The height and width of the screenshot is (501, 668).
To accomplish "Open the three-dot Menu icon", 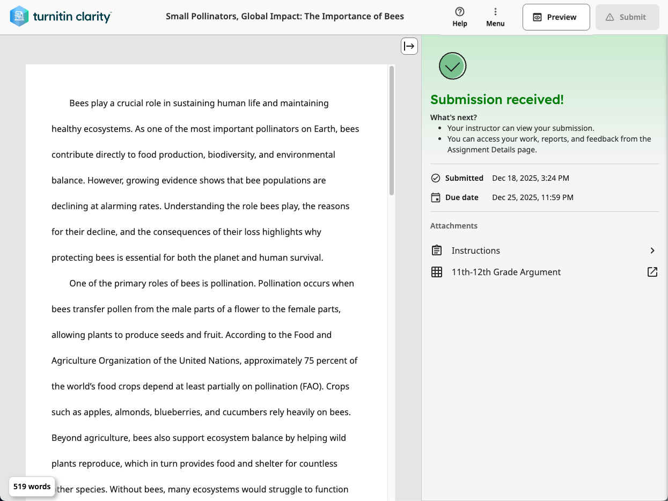I will click(495, 12).
